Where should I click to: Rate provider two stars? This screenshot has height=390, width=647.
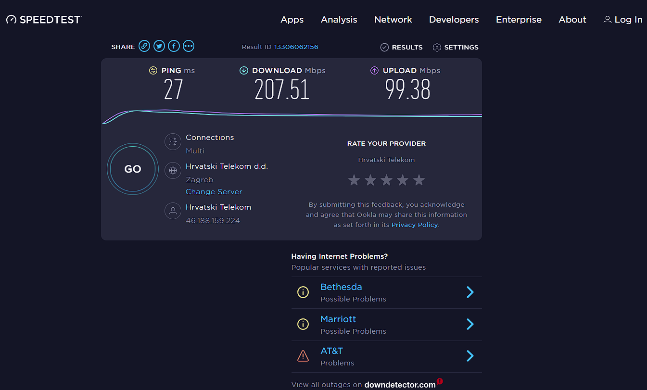coord(370,180)
